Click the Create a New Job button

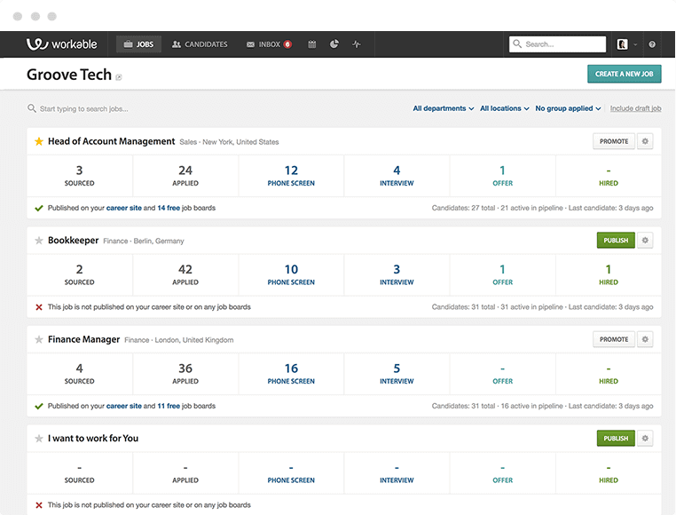(x=624, y=74)
